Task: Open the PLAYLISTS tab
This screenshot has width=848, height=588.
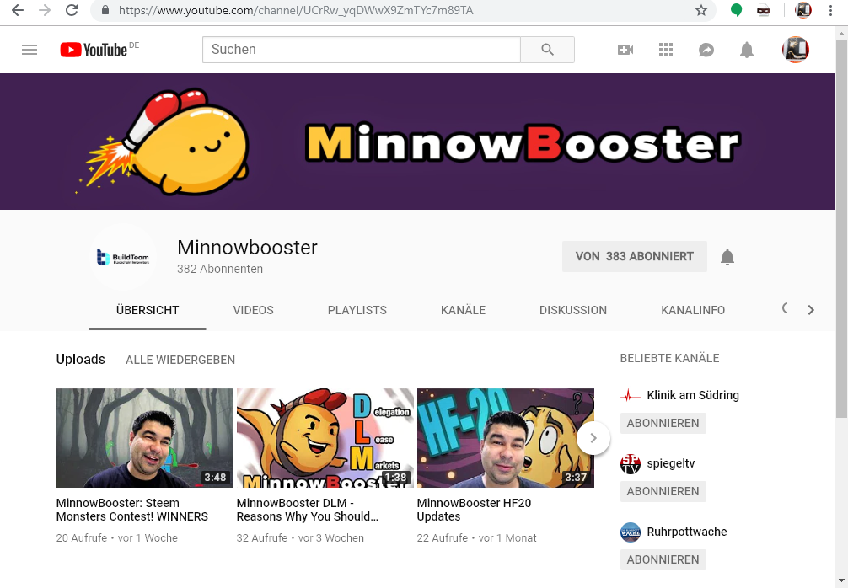Action: tap(357, 310)
